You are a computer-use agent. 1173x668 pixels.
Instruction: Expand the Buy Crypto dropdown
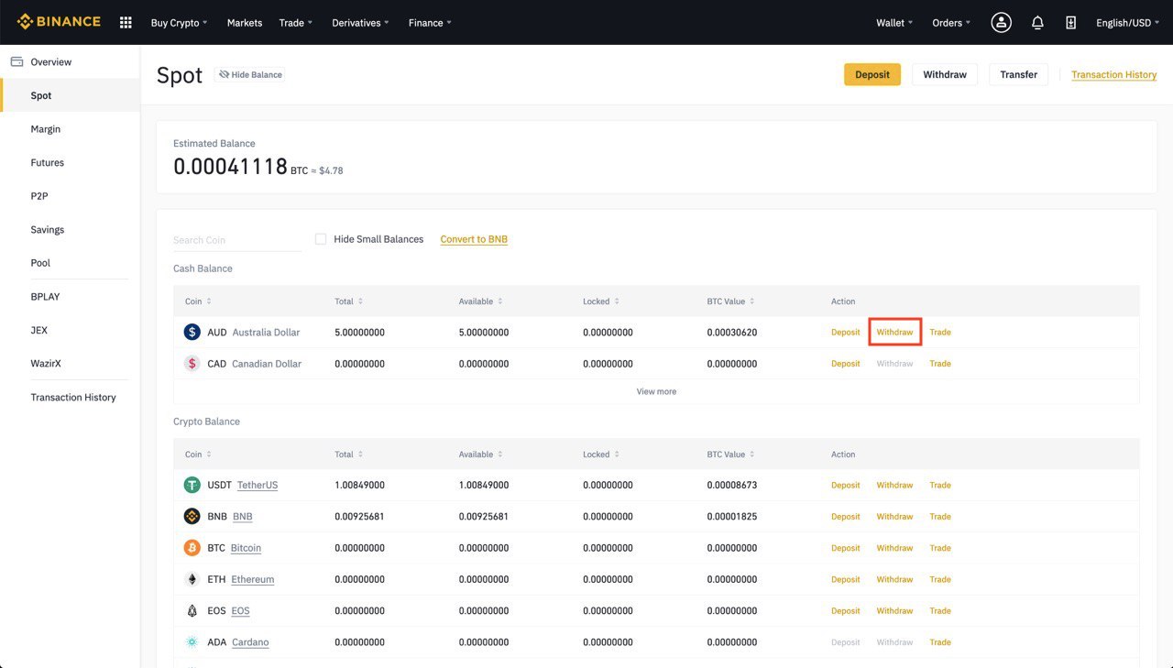pyautogui.click(x=179, y=23)
